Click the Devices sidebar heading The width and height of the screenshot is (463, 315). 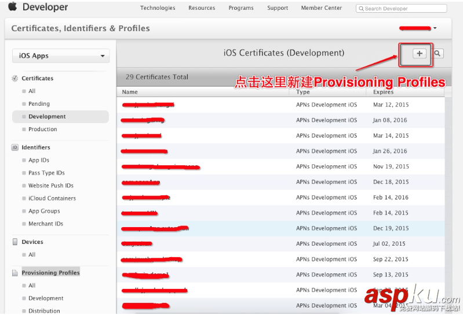coord(32,242)
